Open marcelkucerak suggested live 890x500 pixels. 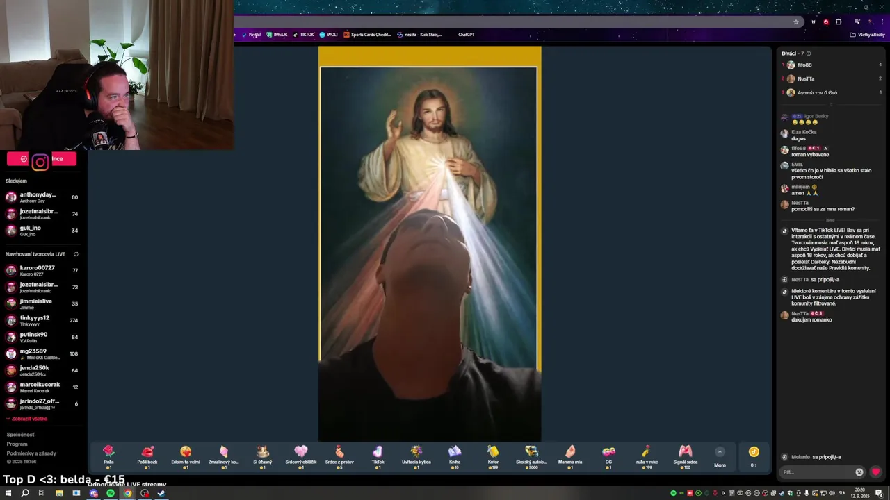pyautogui.click(x=42, y=387)
